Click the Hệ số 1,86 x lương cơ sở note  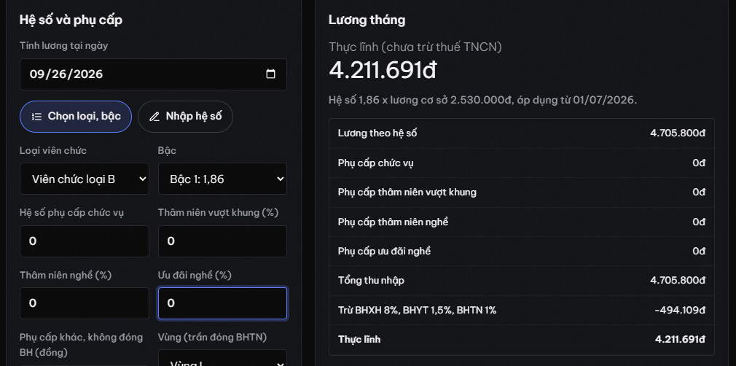(x=483, y=100)
